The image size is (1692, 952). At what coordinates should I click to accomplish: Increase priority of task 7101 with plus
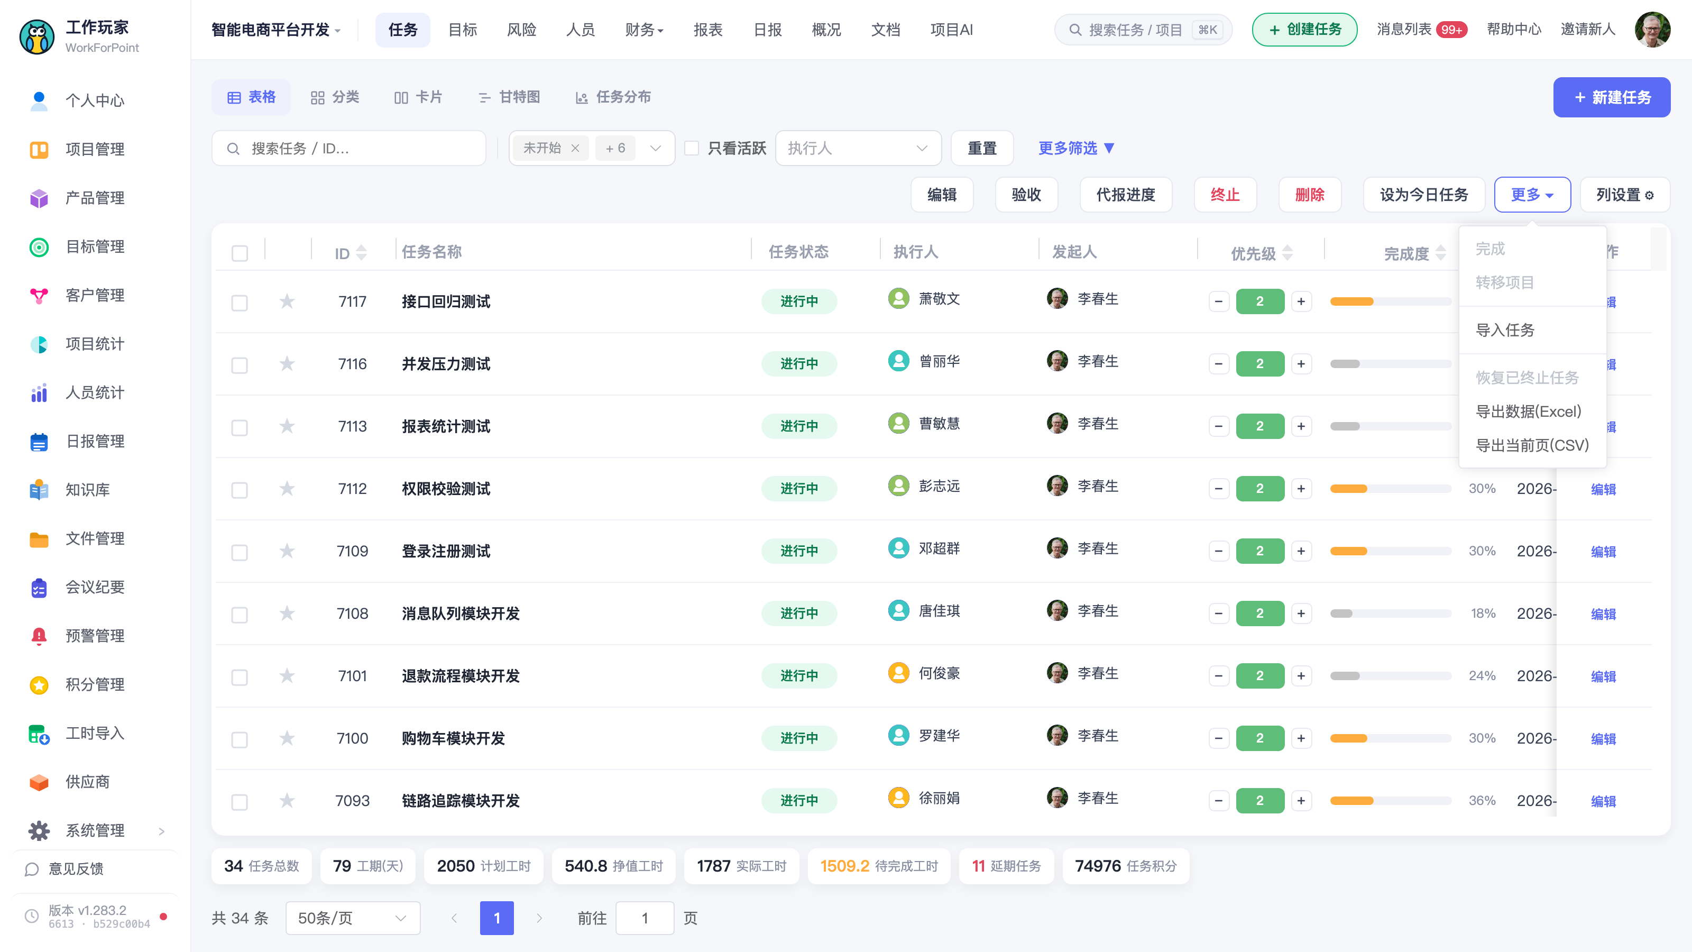(1301, 676)
